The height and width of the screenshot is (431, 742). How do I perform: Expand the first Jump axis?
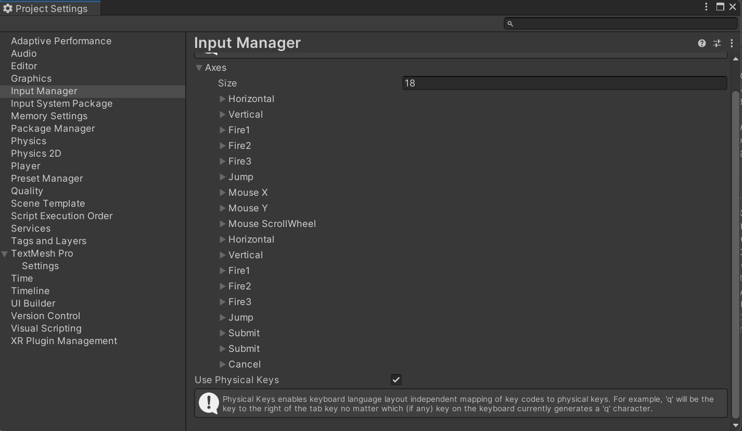(x=222, y=177)
